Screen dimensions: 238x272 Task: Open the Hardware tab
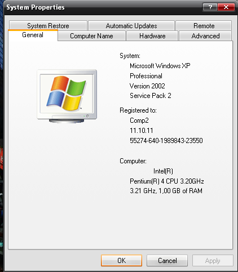pos(152,36)
